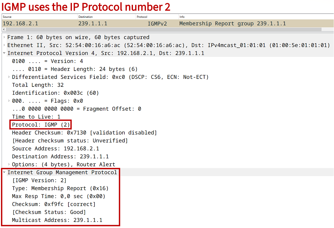Image resolution: width=334 pixels, height=228 pixels.
Task: Collapse the Internet Group Management Protocol section
Action: tap(4, 173)
